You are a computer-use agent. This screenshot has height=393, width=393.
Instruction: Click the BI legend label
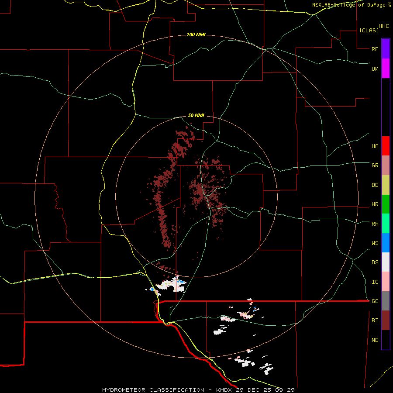(x=375, y=321)
